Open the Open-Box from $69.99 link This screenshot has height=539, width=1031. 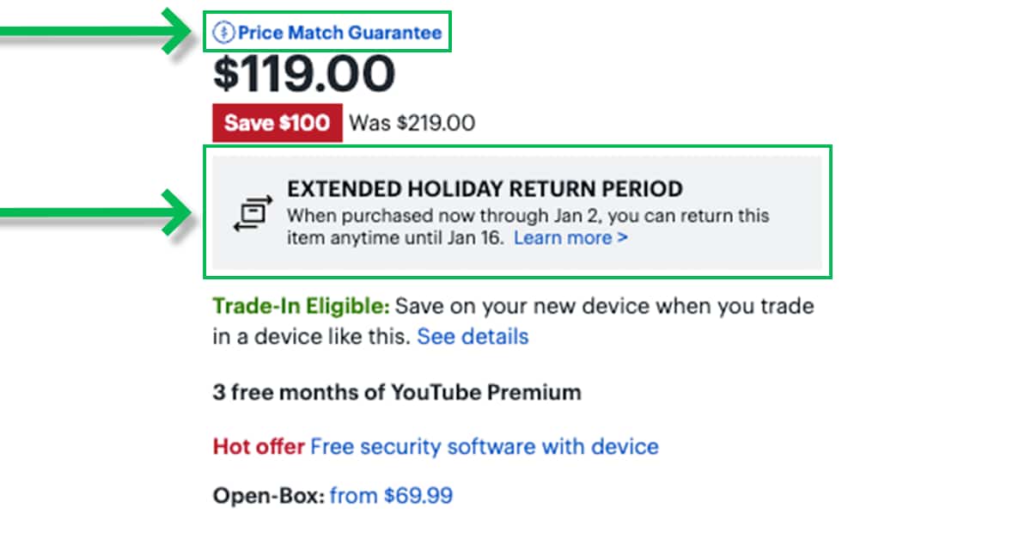pos(391,495)
